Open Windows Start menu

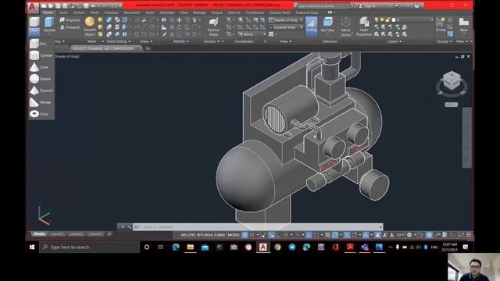click(32, 247)
